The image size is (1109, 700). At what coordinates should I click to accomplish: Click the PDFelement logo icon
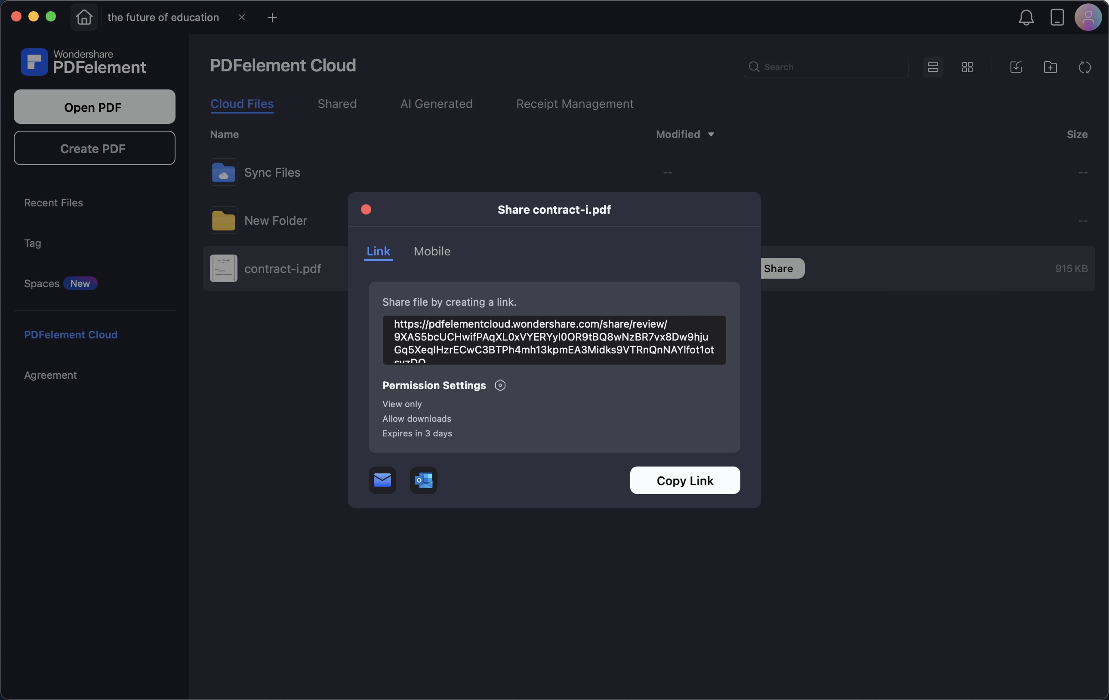tap(34, 61)
